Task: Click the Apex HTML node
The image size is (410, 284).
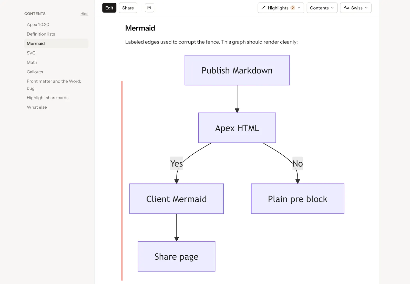Action: (237, 128)
